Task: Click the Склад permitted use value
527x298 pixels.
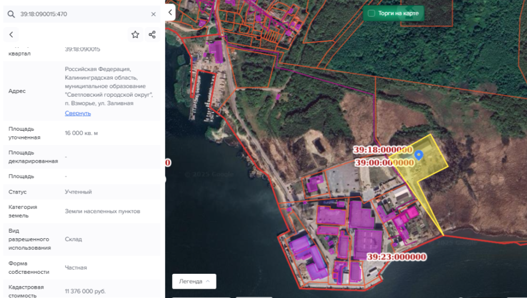Action: (x=73, y=239)
